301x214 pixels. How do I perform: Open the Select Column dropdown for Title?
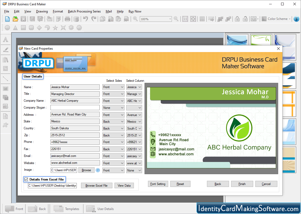coord(134,94)
